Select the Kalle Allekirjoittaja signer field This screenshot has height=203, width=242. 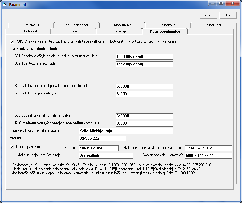[x=126, y=131]
